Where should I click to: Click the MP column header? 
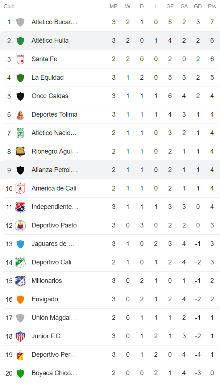[x=113, y=6]
